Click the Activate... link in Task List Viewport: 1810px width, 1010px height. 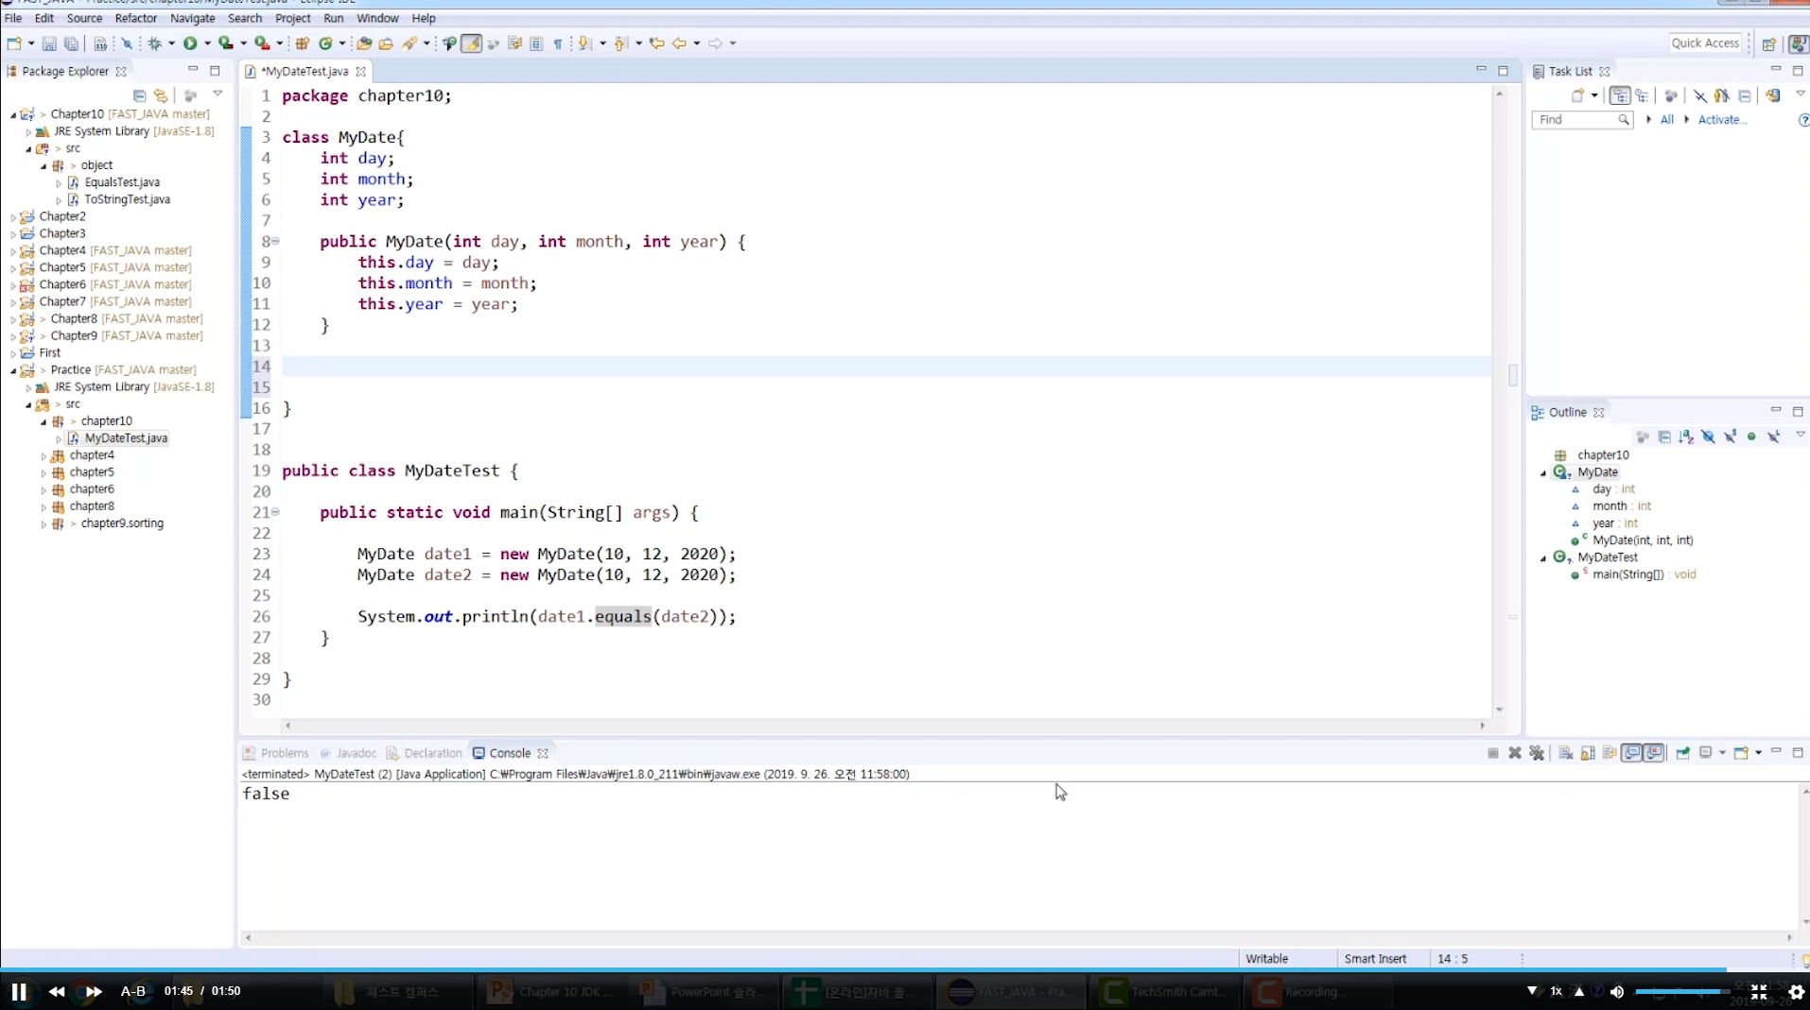(1722, 120)
